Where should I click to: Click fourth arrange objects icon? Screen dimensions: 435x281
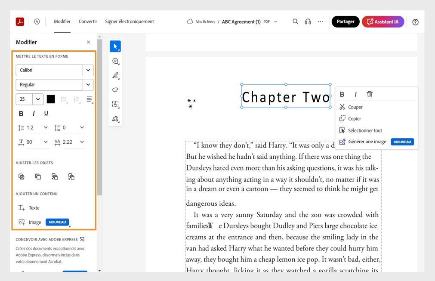(71, 177)
